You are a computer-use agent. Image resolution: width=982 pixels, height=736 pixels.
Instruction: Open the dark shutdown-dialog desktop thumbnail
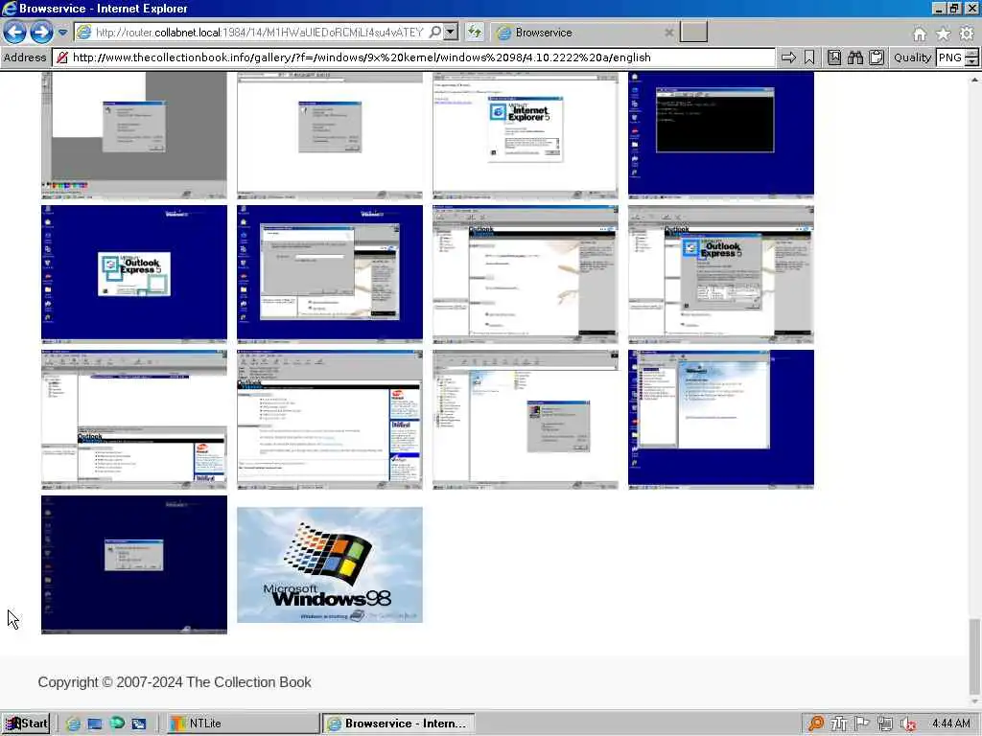point(134,564)
